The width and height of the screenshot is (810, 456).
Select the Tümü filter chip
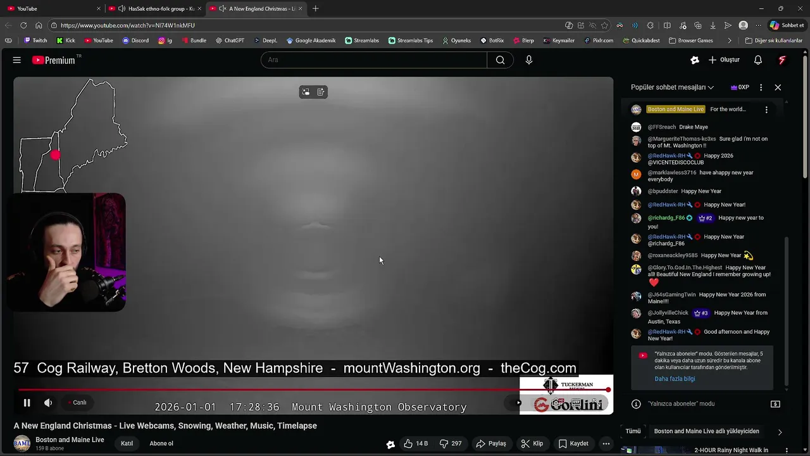point(633,431)
